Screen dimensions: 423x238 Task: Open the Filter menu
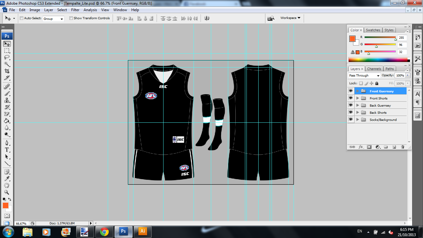tap(75, 10)
